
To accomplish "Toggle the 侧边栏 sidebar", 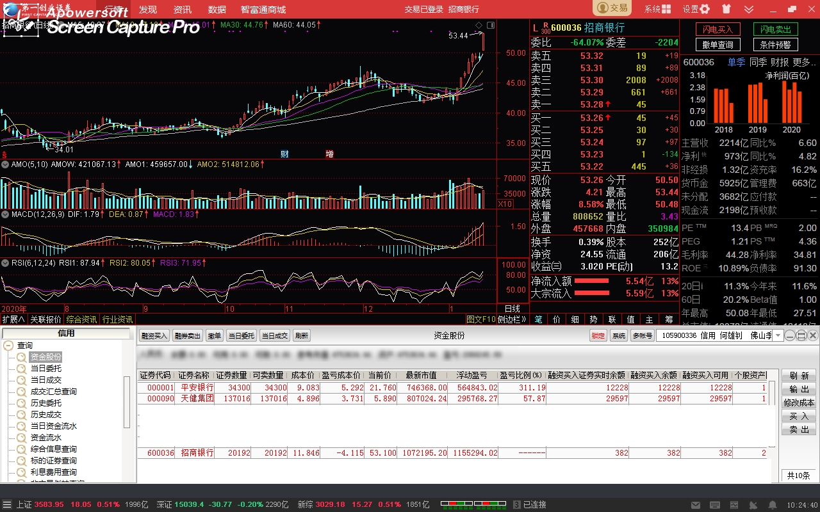I will (x=512, y=319).
